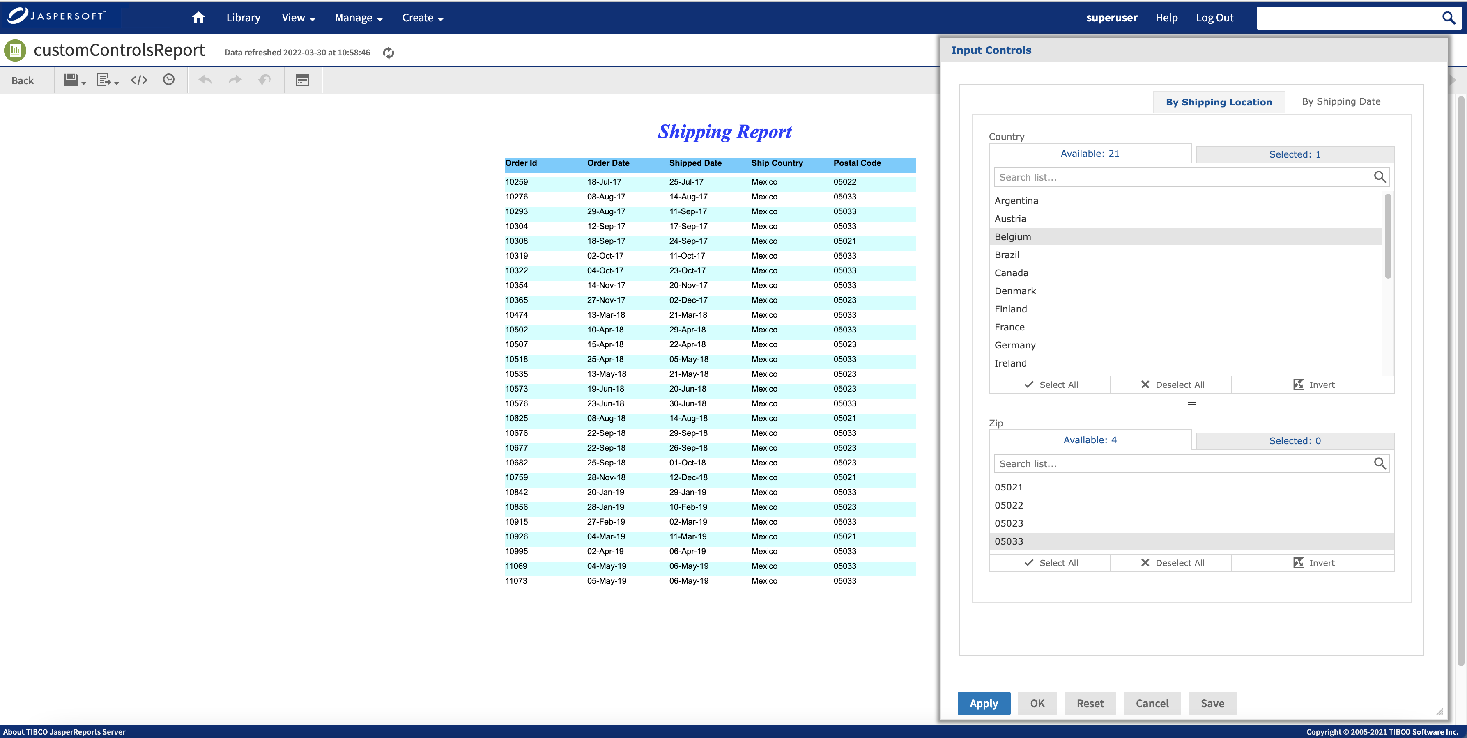Show Country Available: 21 list tab
The height and width of the screenshot is (738, 1467).
(x=1090, y=154)
